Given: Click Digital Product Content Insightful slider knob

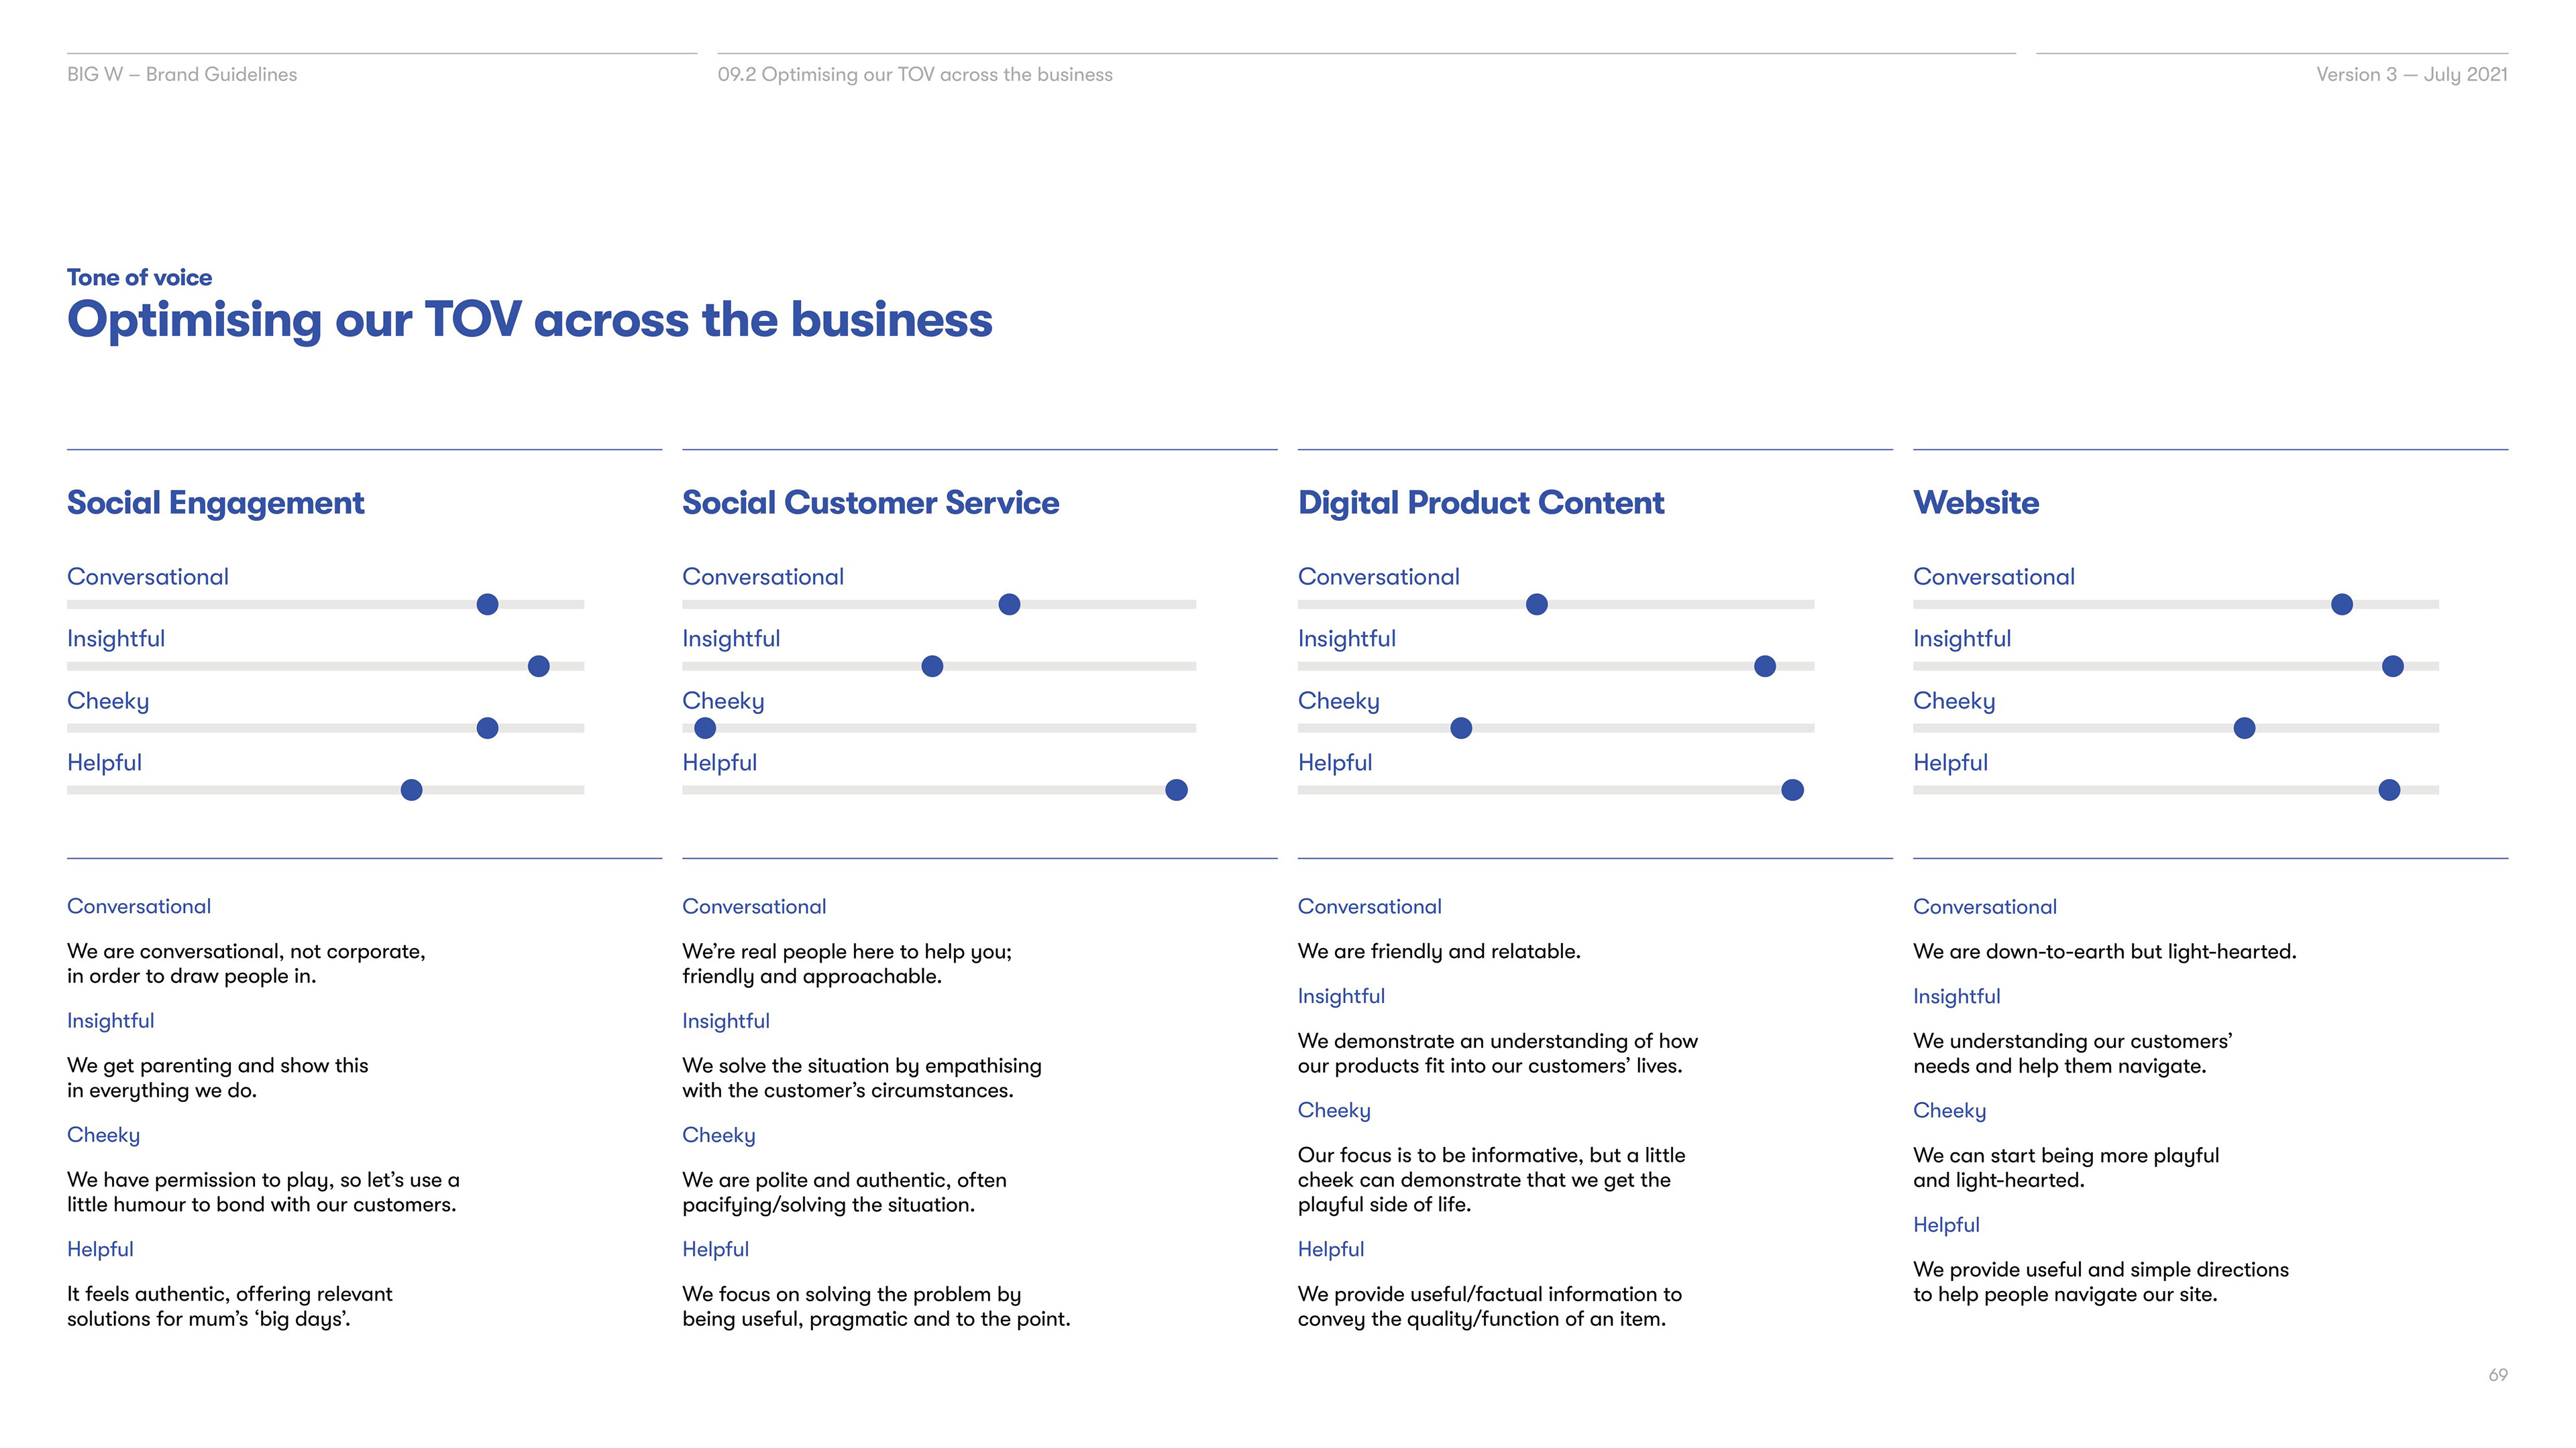Looking at the screenshot, I should pyautogui.click(x=1765, y=666).
